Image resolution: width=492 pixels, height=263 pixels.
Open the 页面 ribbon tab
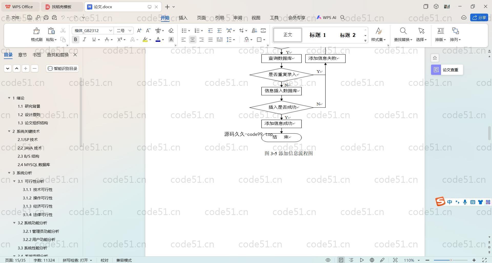201,18
